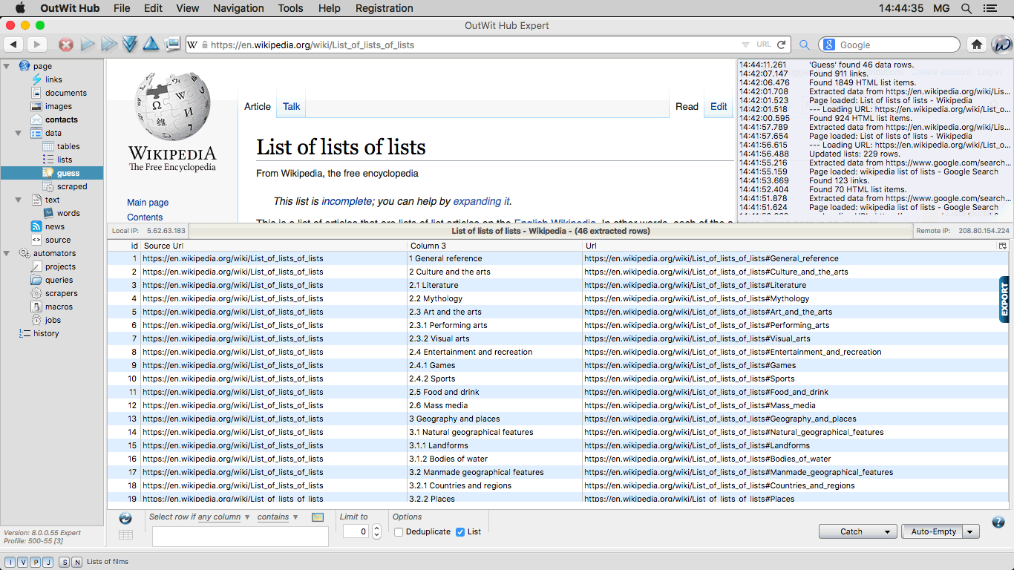Click the blue magnifier search icon
The image size is (1014, 570).
[x=805, y=45]
